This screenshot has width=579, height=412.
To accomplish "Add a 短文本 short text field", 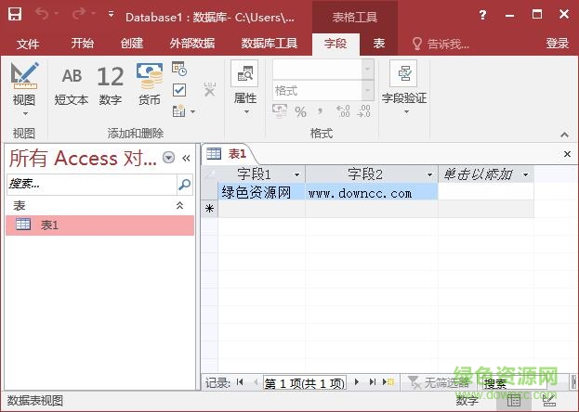I will pos(72,85).
